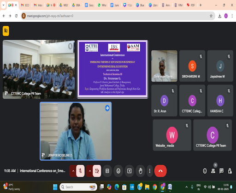The width and height of the screenshot is (236, 193).
Task: Bookmark this page with star icon
Action: [211, 16]
